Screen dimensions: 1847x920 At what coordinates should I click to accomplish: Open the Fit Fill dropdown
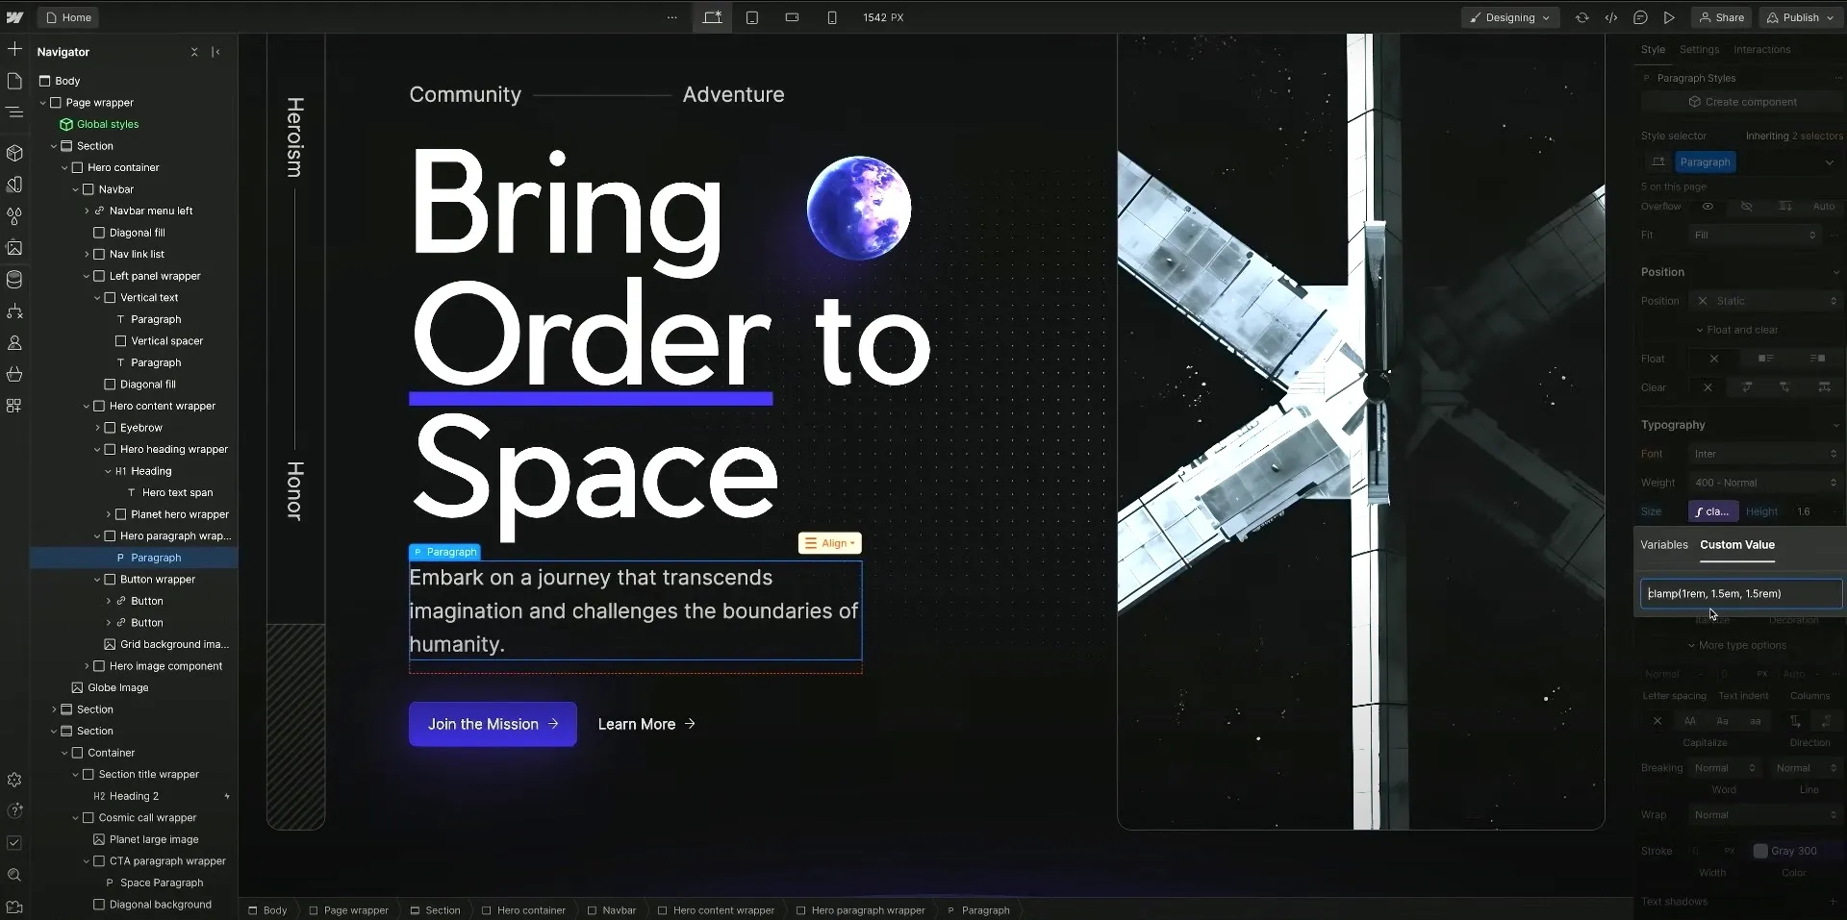coord(1755,235)
